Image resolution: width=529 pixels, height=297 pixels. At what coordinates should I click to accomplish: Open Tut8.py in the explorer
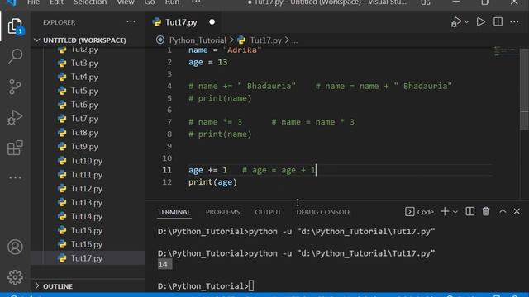84,133
